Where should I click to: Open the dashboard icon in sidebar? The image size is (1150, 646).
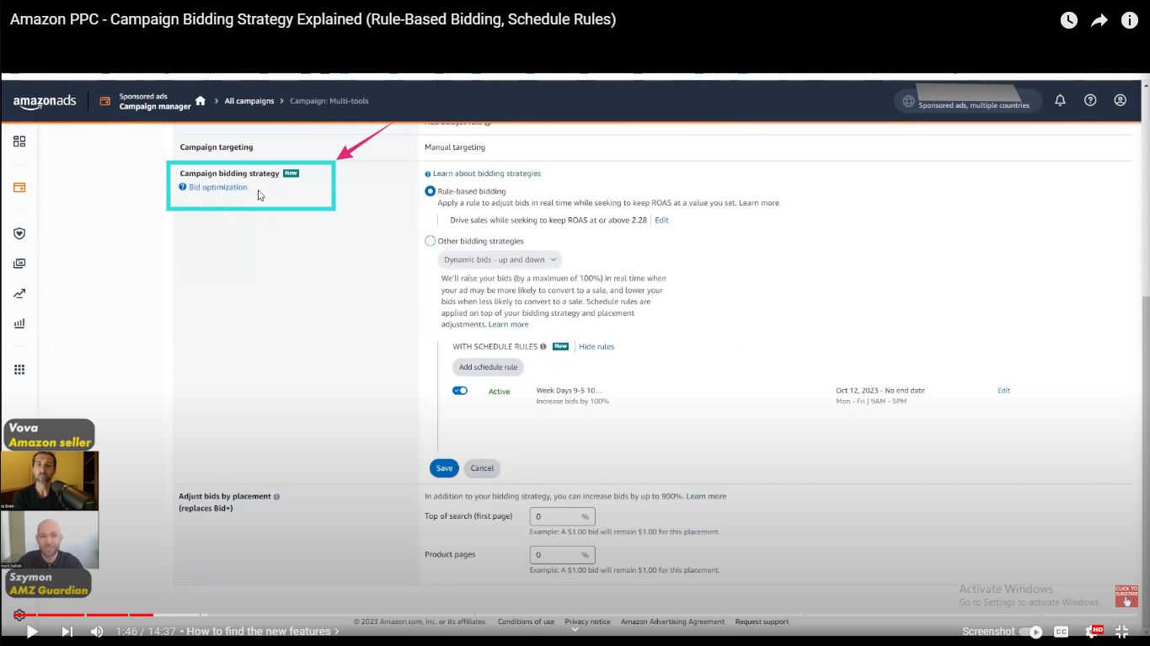coord(19,141)
